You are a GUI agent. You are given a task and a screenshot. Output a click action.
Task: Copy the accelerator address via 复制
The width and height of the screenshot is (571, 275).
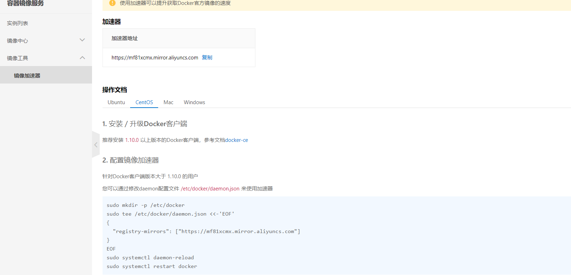tap(207, 58)
